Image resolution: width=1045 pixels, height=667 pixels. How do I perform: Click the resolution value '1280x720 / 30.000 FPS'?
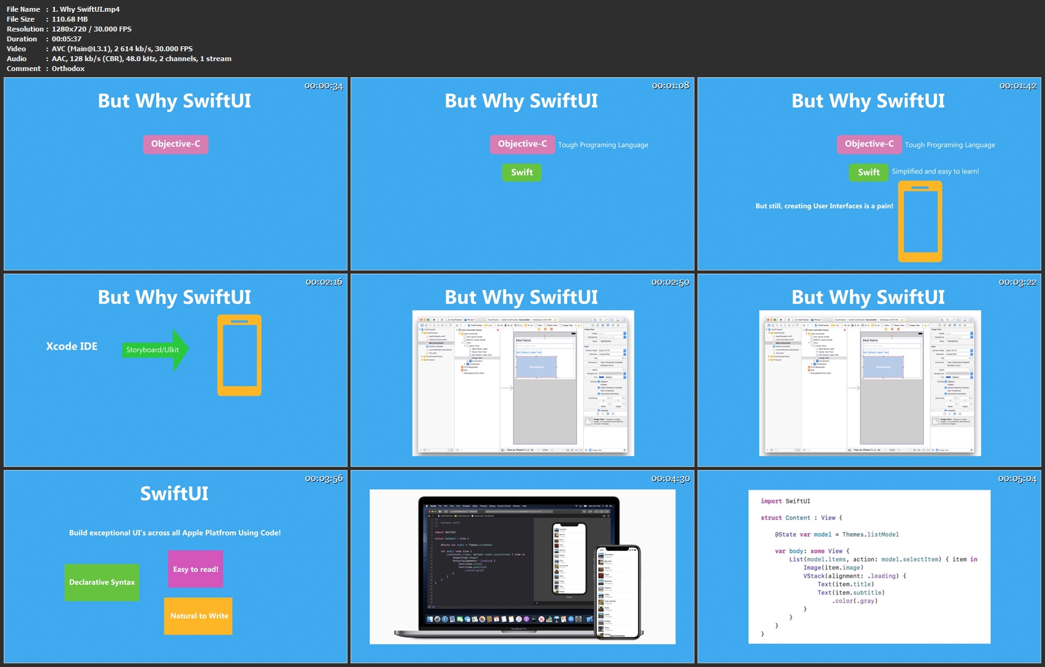coord(91,29)
